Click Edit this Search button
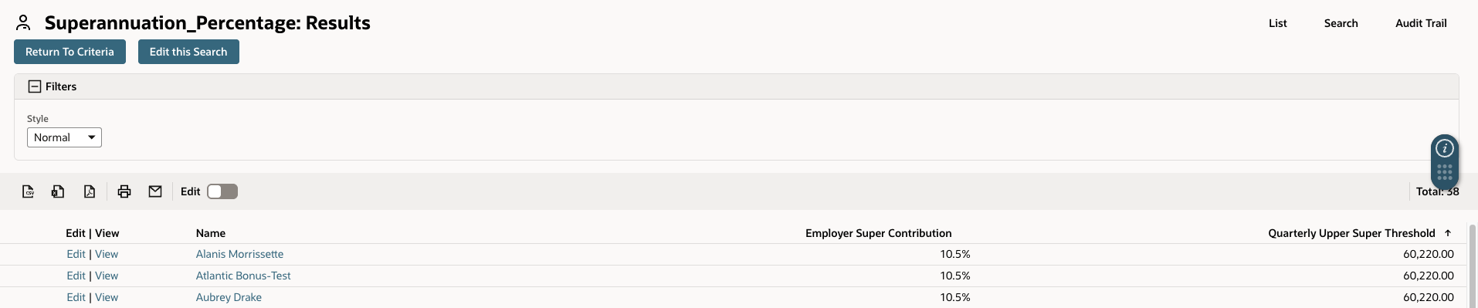The height and width of the screenshot is (308, 1478). click(188, 52)
